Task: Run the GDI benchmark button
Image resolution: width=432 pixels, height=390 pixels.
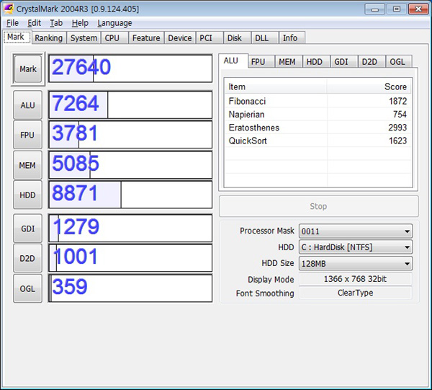Action: [x=27, y=229]
